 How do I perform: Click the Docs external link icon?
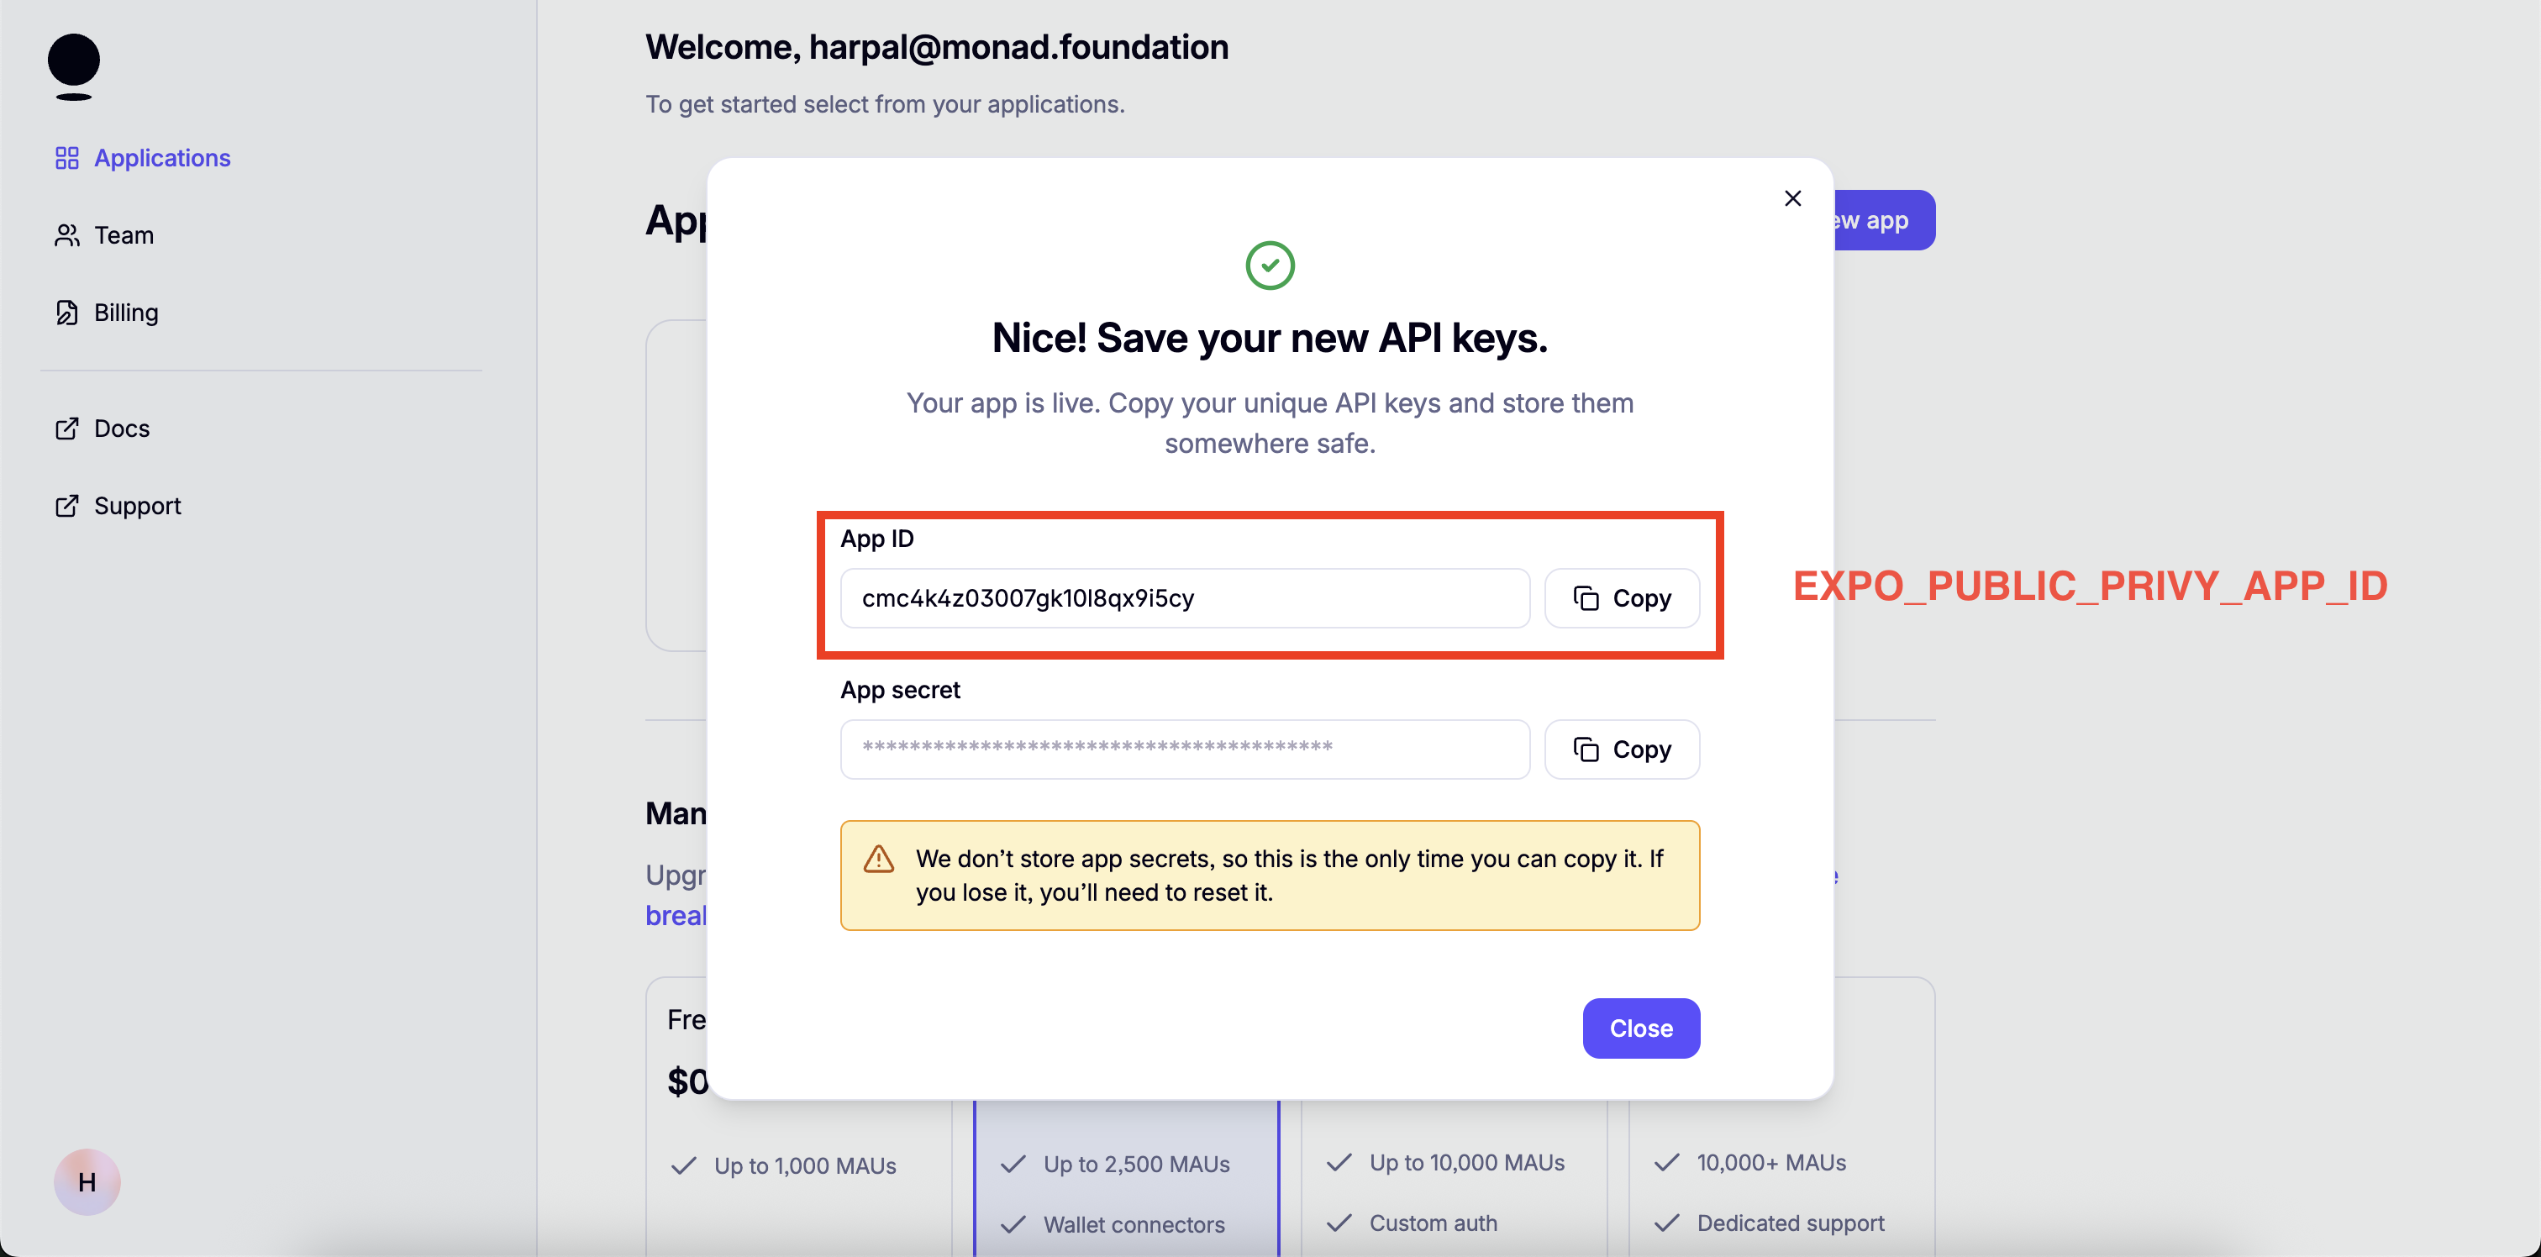click(x=66, y=429)
